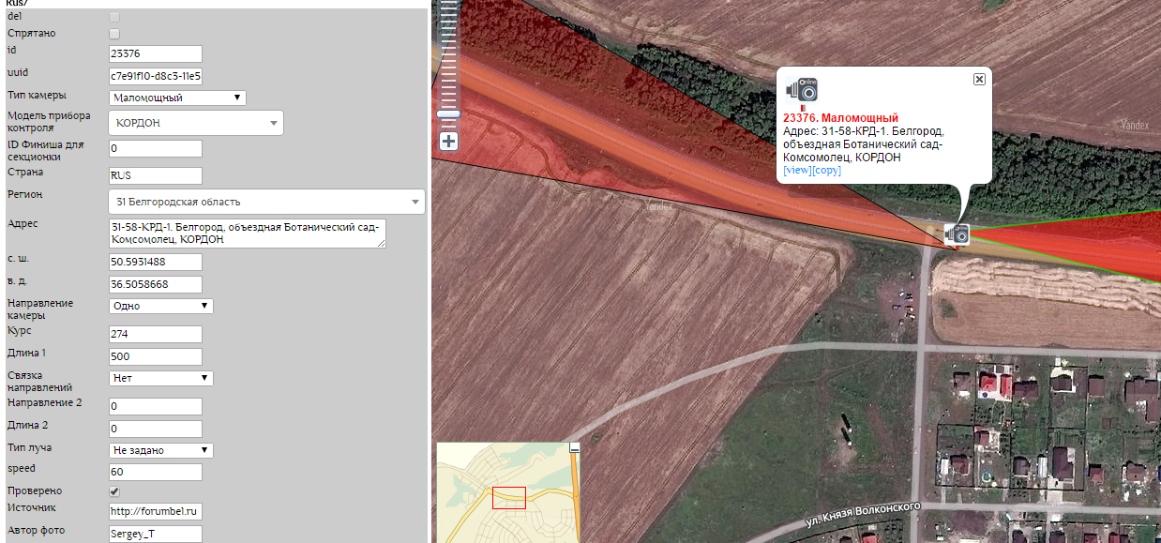Image resolution: width=1161 pixels, height=543 pixels.
Task: Click the Адрес text area
Action: click(x=247, y=234)
